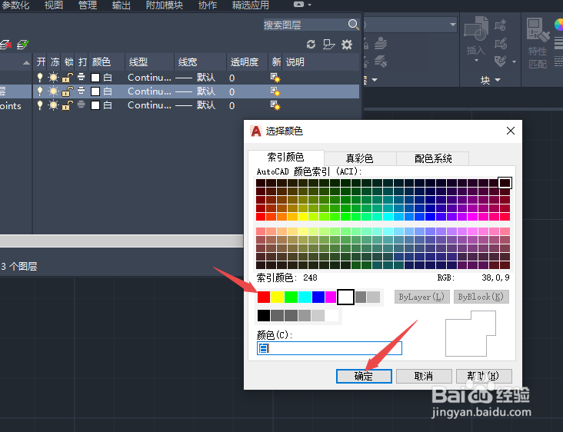This screenshot has height=432, width=563.
Task: Click the match layer icon with paintbrush
Action: pyautogui.click(x=381, y=61)
